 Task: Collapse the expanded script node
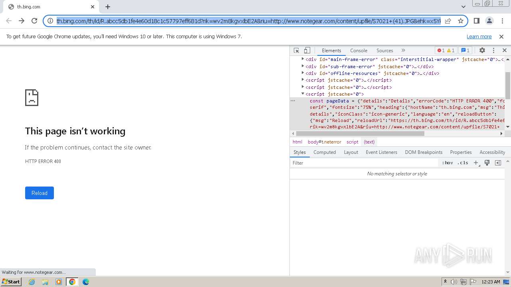303,94
